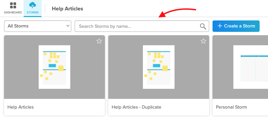
Task: Open the All Storms dropdown
Action: click(x=38, y=26)
